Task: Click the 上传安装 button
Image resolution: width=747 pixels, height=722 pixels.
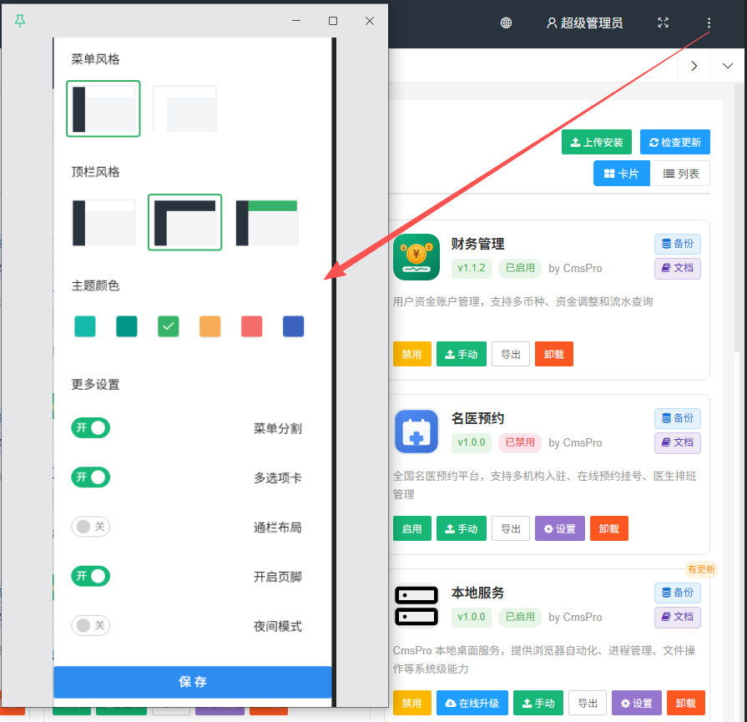Action: pos(597,142)
